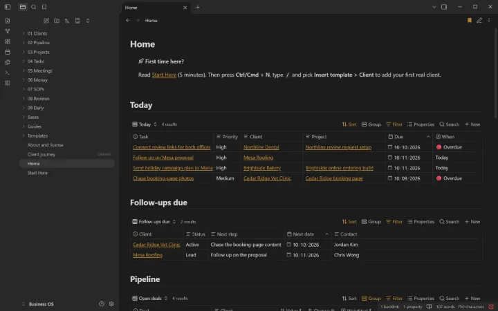Group the Today table

pyautogui.click(x=371, y=124)
